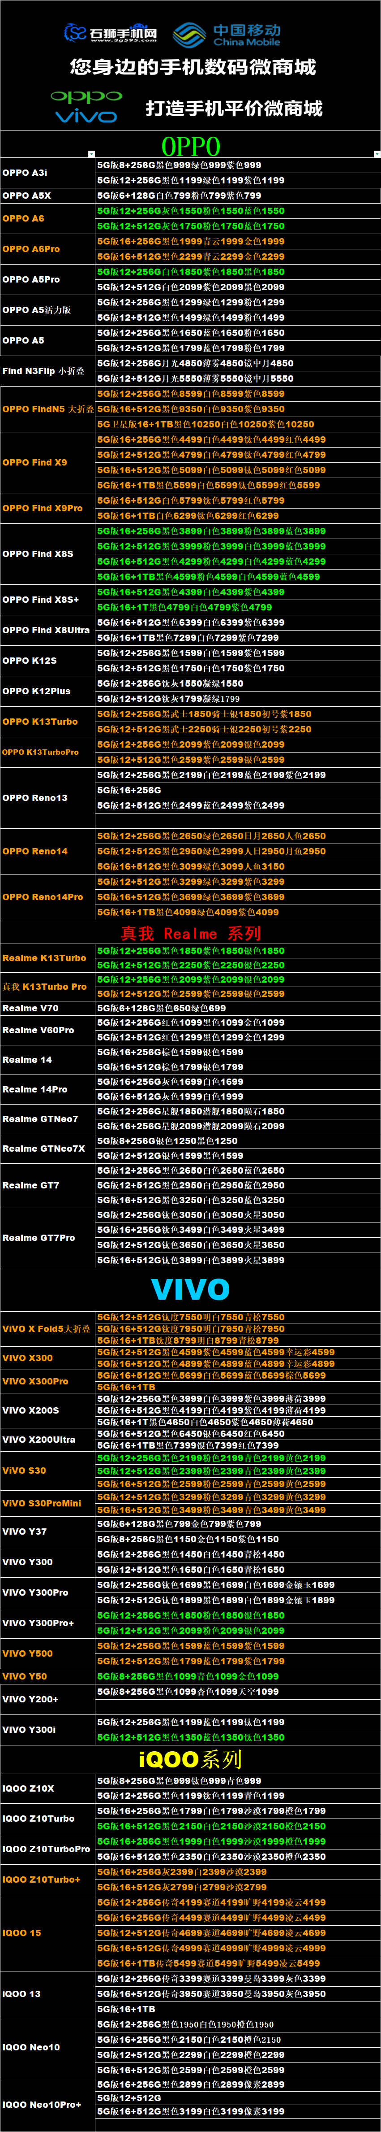Select the green OPPO section header

point(191,147)
